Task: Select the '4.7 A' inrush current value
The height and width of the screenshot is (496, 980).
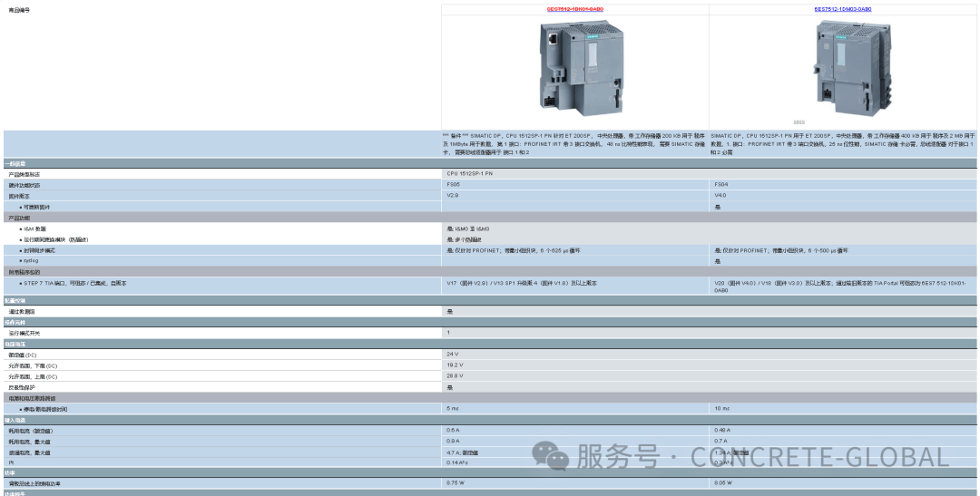Action: pyautogui.click(x=462, y=452)
